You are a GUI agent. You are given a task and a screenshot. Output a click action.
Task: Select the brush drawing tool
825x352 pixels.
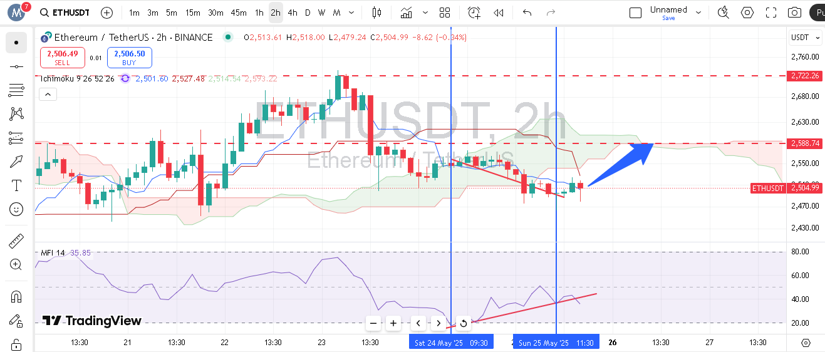pyautogui.click(x=16, y=162)
